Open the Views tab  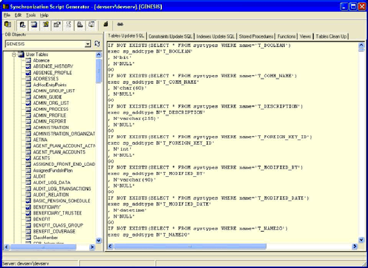click(305, 37)
